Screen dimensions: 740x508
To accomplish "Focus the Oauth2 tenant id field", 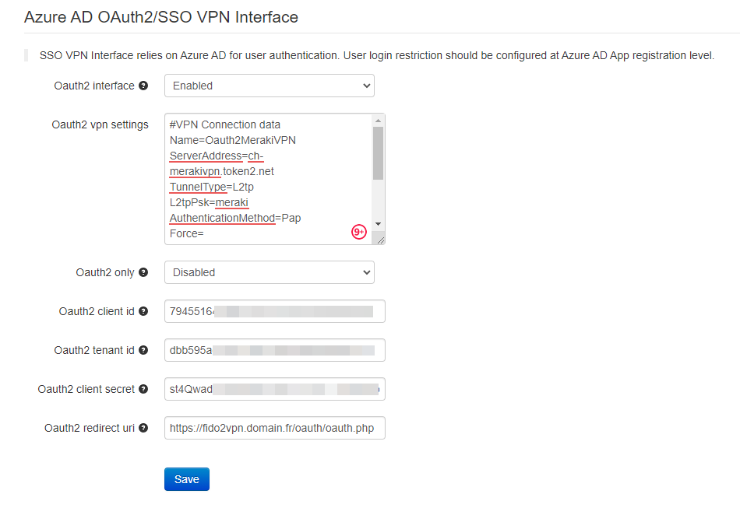I will point(275,350).
